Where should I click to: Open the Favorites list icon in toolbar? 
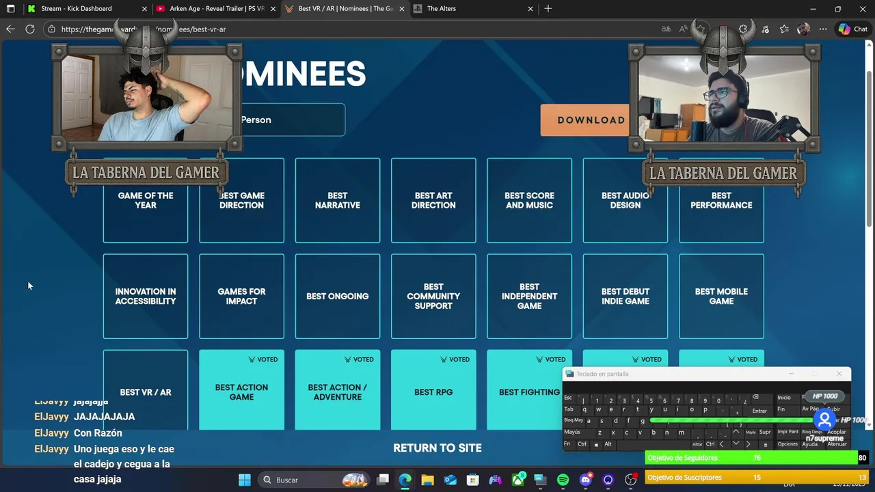coord(784,29)
